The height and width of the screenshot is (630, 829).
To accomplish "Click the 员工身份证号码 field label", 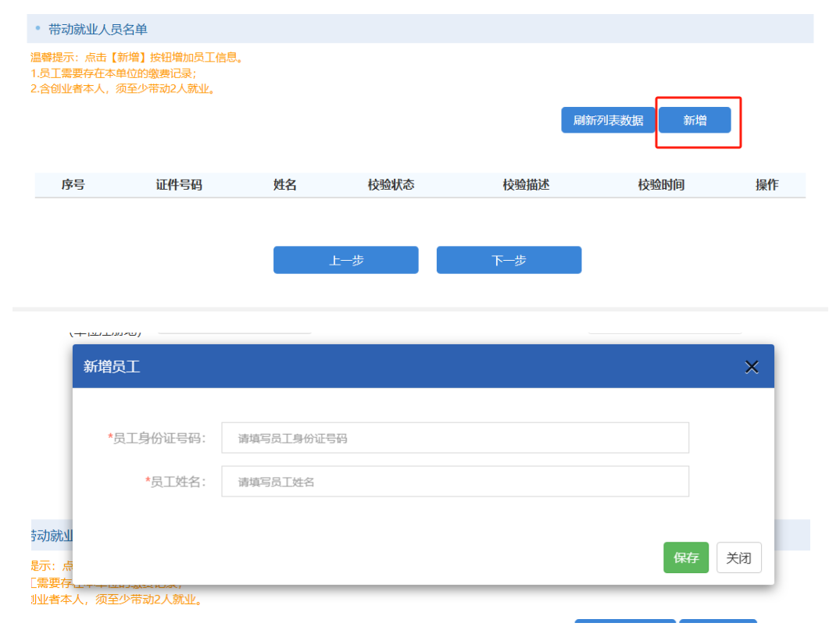I will coord(156,438).
